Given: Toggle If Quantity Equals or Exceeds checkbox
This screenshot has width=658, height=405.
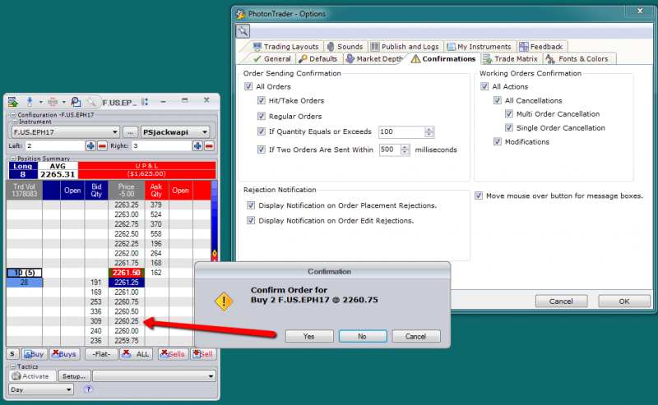Looking at the screenshot, I should pyautogui.click(x=261, y=131).
